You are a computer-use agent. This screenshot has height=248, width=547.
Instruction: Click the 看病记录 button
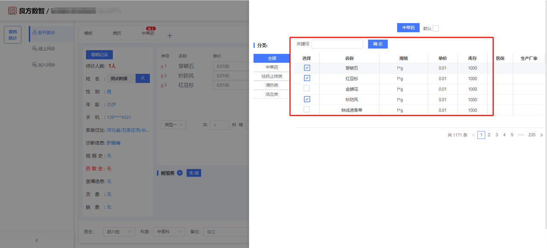coord(99,55)
